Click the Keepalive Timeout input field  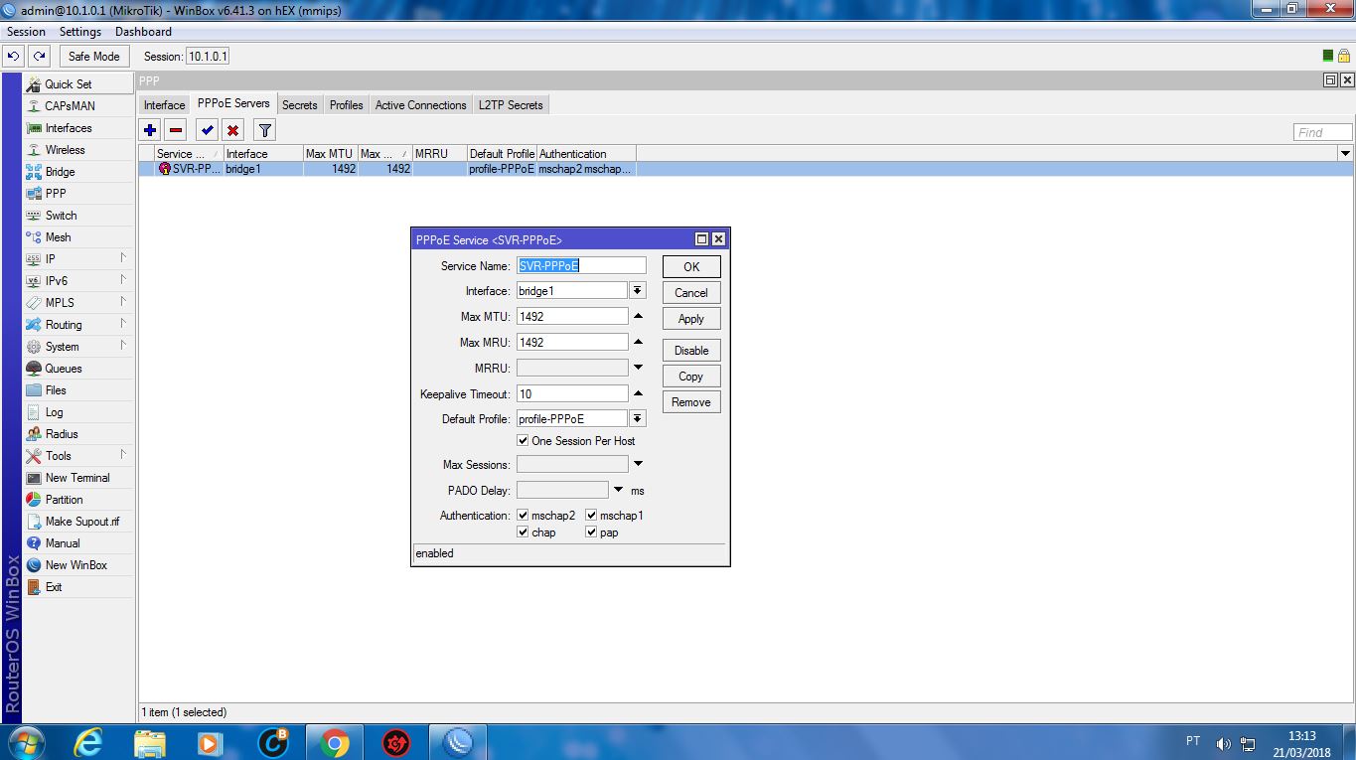pyautogui.click(x=572, y=393)
